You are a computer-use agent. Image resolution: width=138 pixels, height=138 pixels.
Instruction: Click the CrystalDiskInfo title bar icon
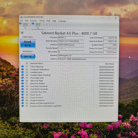tap(22, 17)
